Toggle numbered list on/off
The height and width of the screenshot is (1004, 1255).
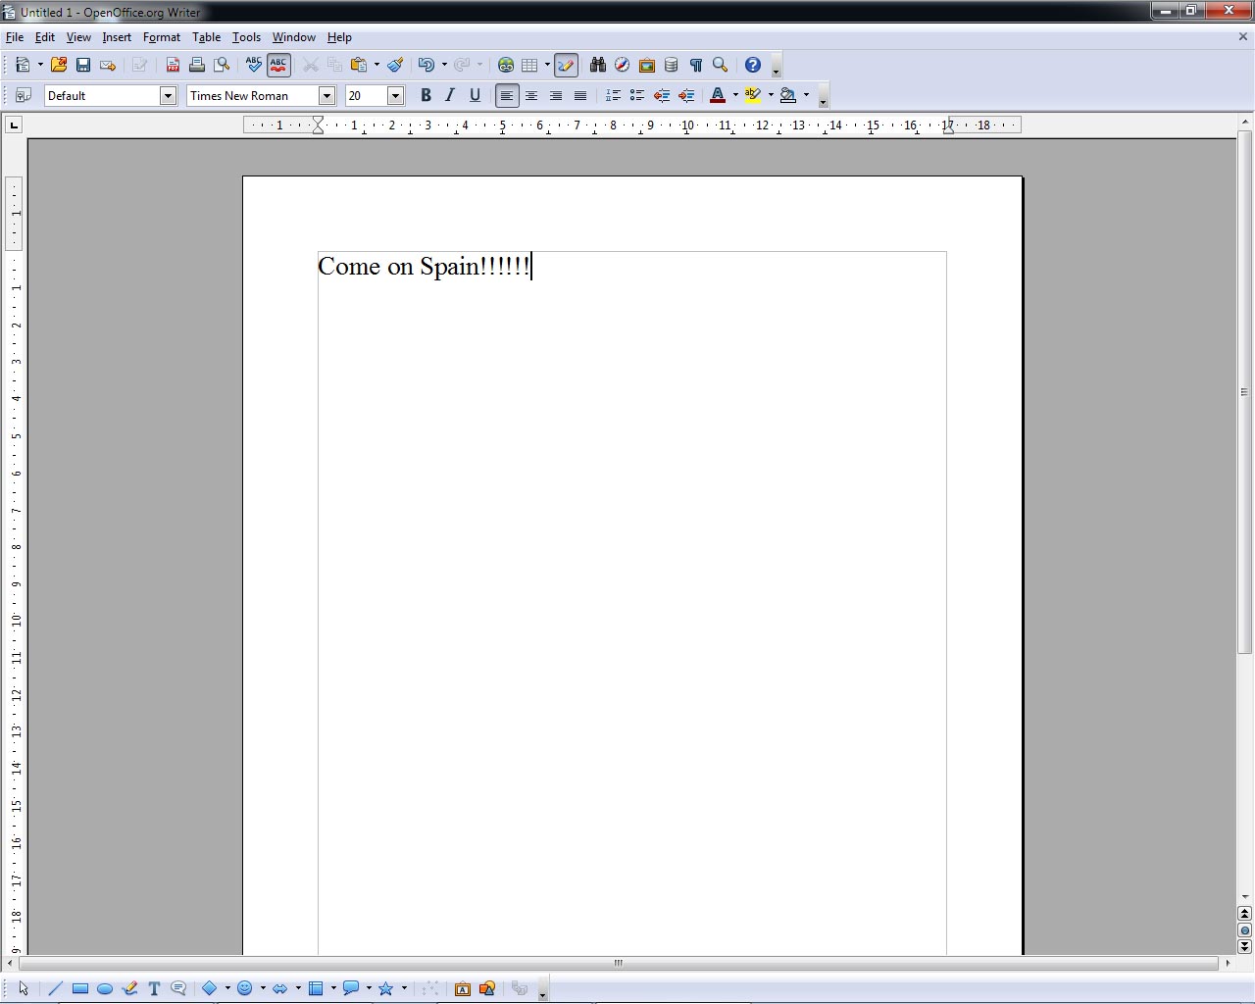613,95
